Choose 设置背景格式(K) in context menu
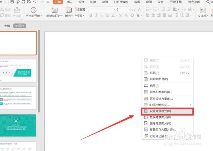The height and width of the screenshot is (151, 213). tap(167, 111)
